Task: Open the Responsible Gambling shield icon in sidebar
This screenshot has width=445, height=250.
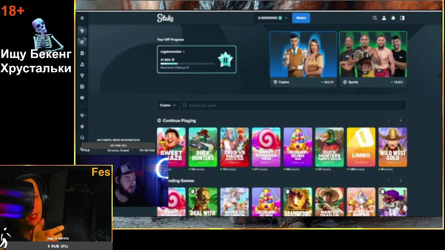Action: [x=82, y=126]
